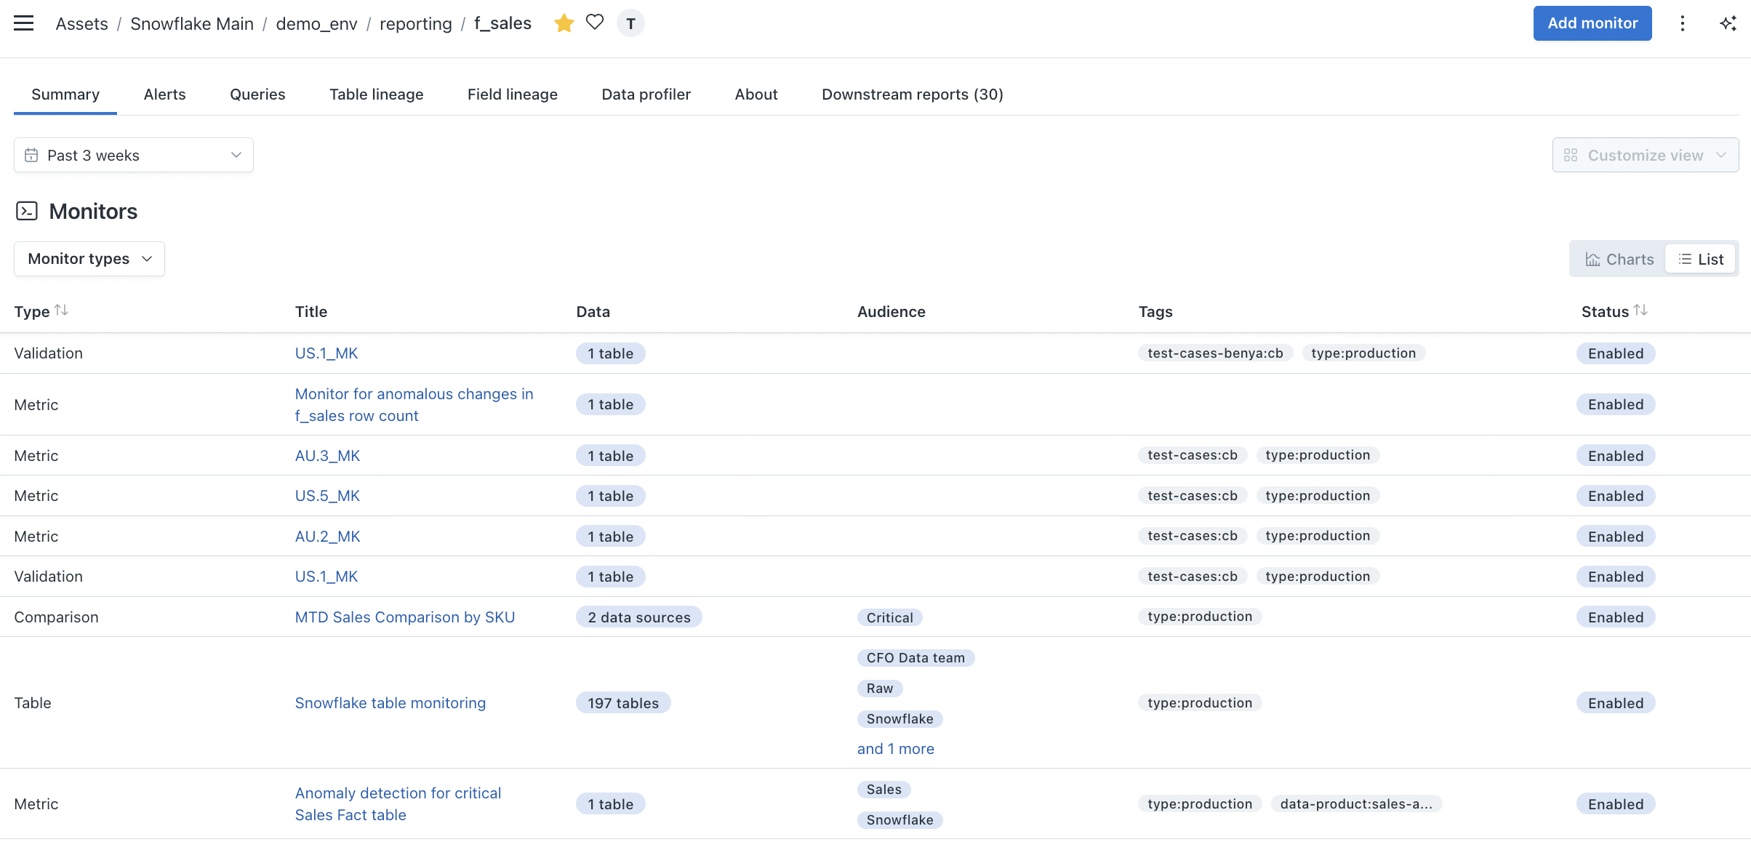Click the Snowflake Main breadcrumb

[x=192, y=23]
